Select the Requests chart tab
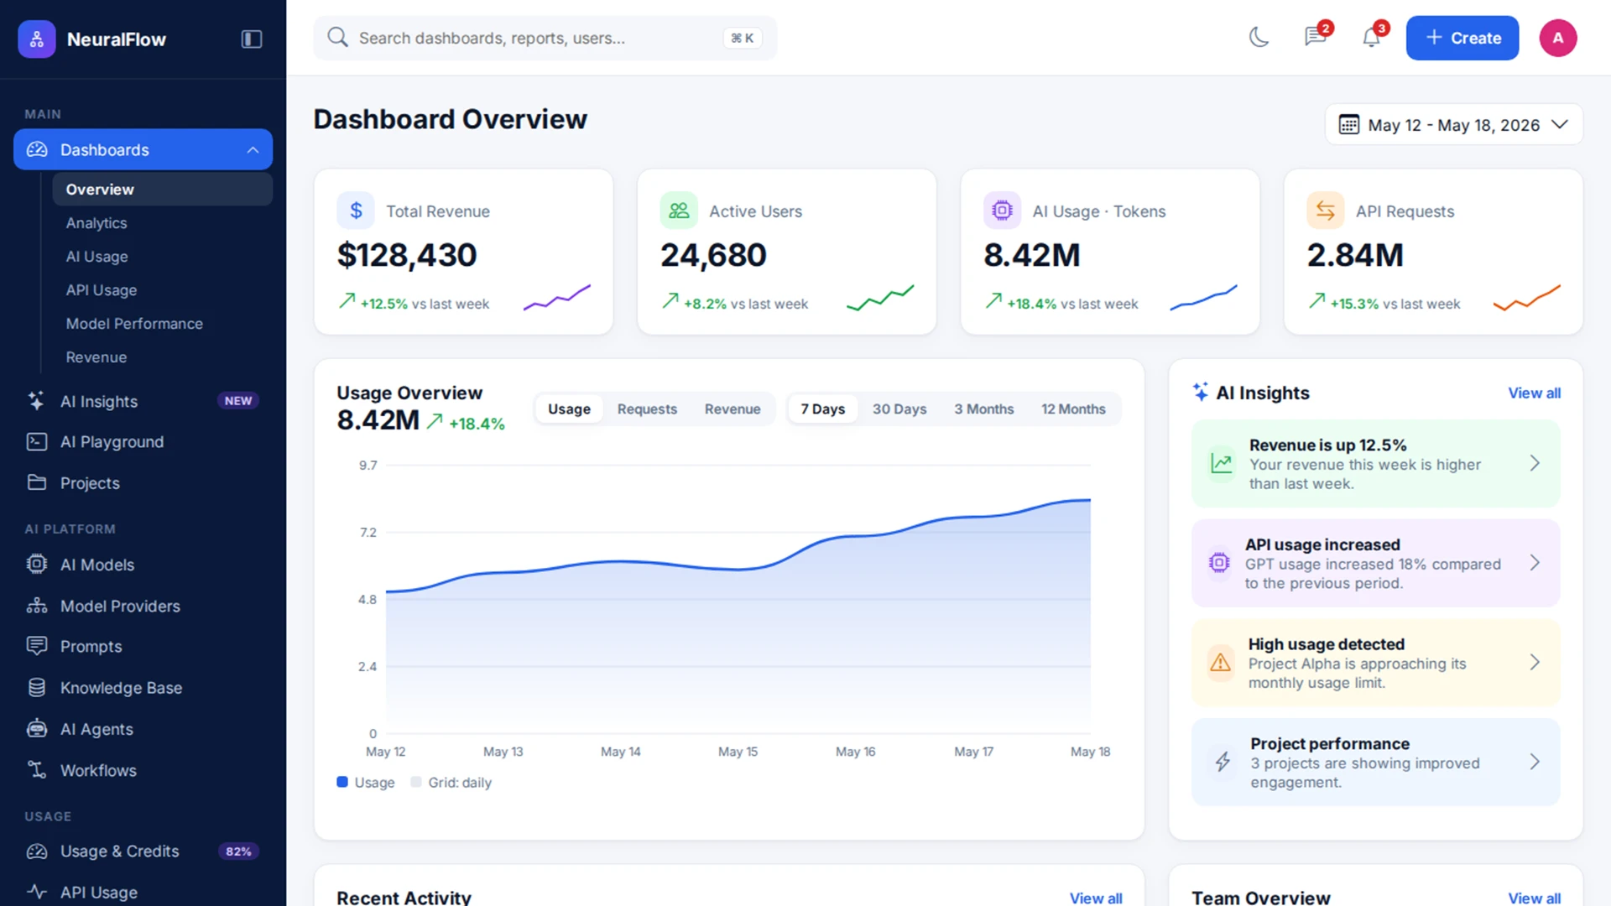Viewport: 1611px width, 906px height. (x=647, y=409)
